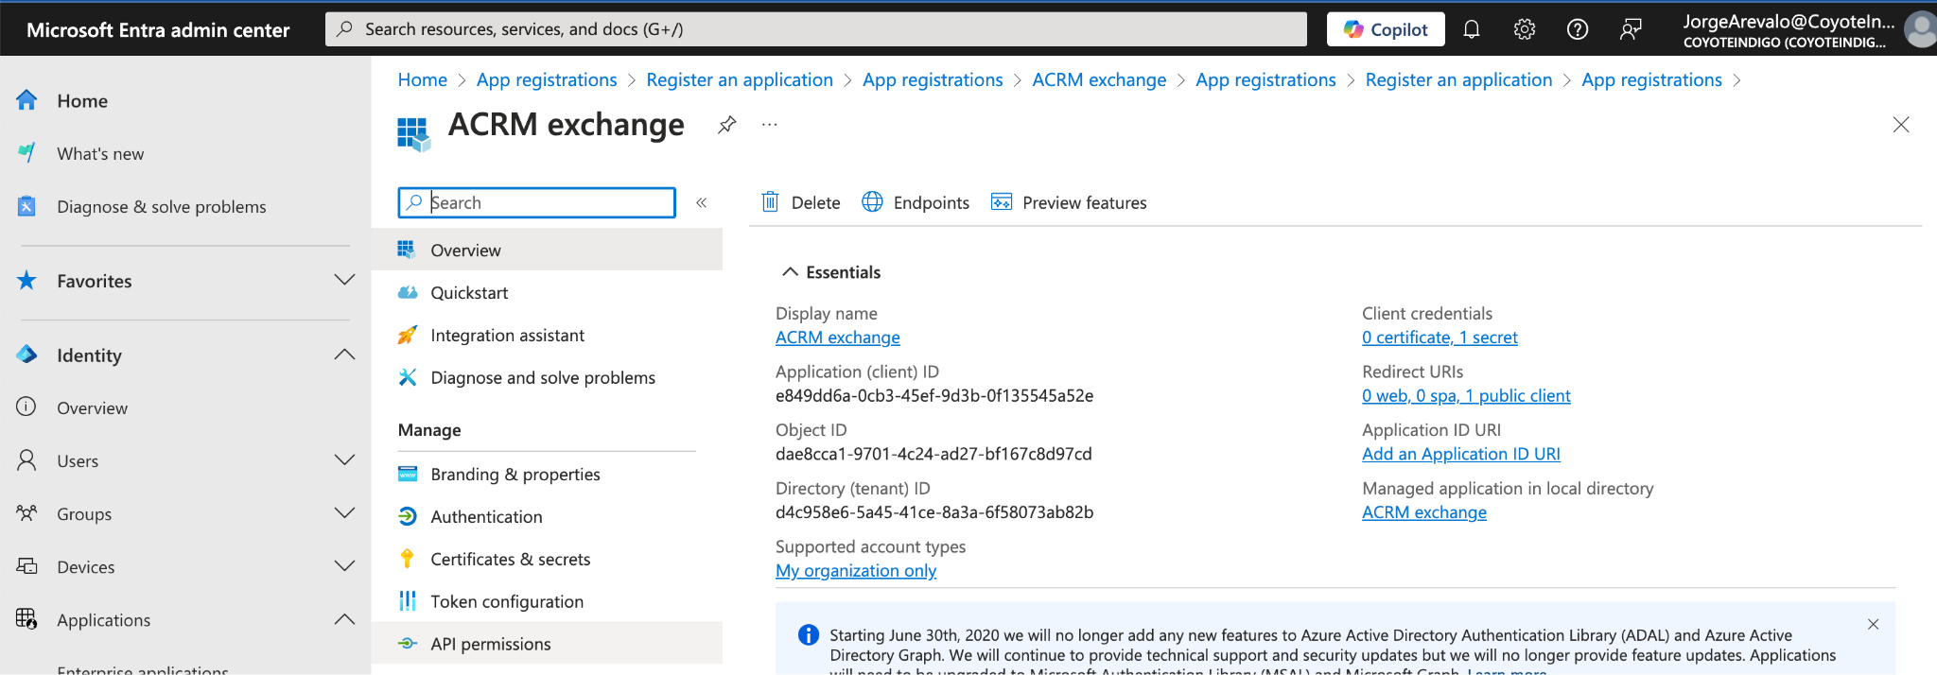
Task: Collapse the Identity section
Action: click(x=344, y=355)
